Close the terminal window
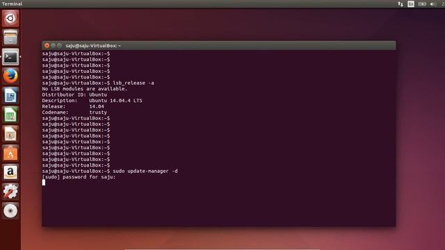445x250 pixels. [x=47, y=45]
